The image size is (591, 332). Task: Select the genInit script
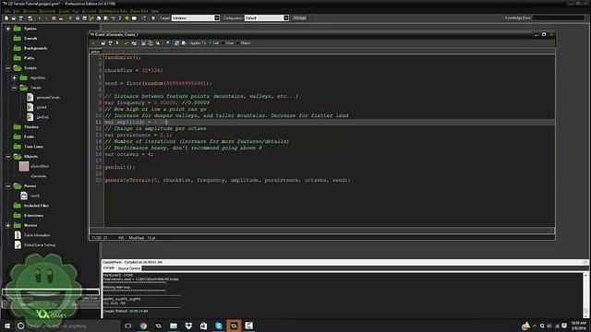point(42,107)
